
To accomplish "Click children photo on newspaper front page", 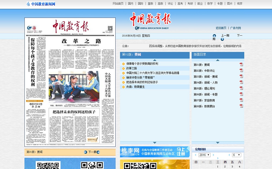I will coord(74,87).
